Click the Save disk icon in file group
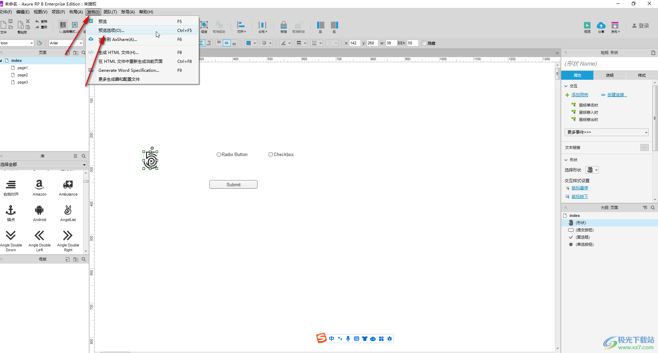Viewport: 658px width, 353px height. [11, 21]
